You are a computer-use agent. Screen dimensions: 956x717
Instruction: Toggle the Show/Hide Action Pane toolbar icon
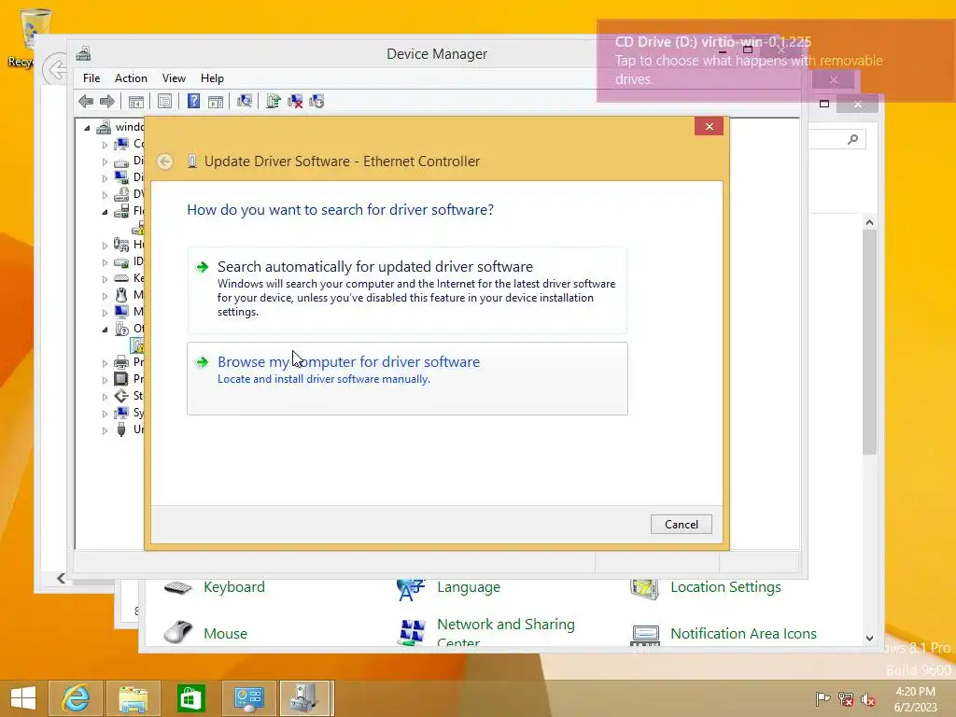point(216,101)
